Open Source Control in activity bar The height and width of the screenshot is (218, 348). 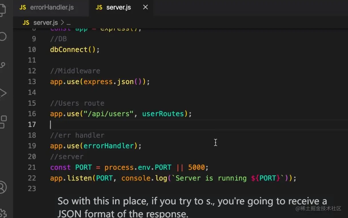(2, 65)
